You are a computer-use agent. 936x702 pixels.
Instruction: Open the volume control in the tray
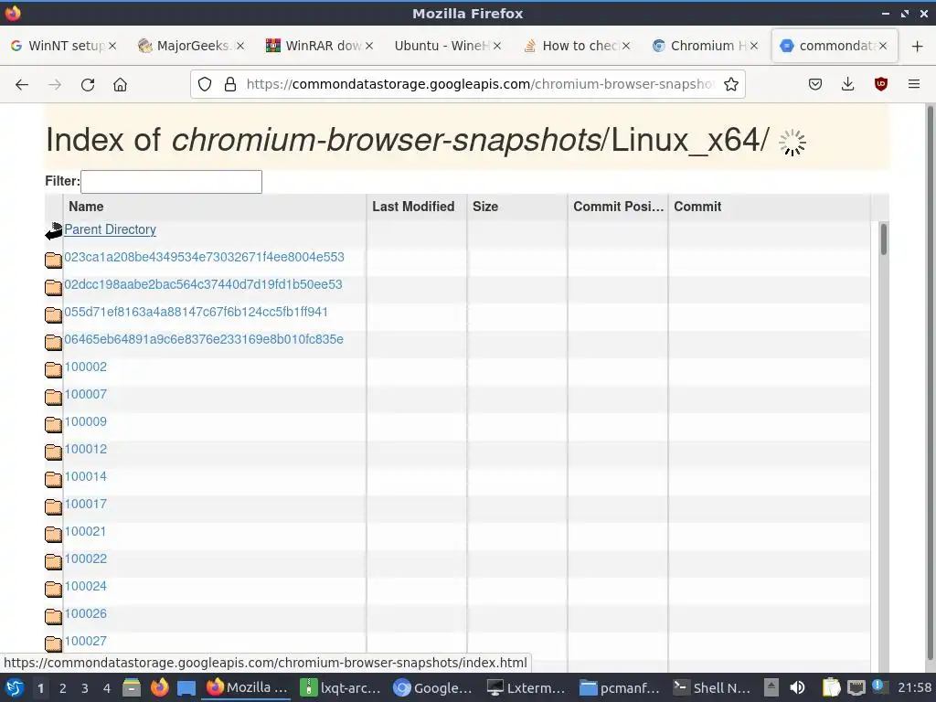point(797,687)
